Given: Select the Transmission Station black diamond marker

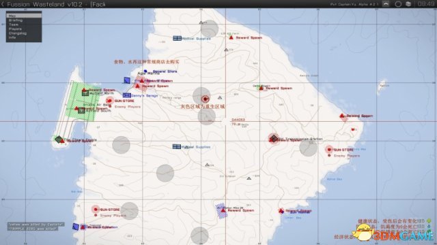Looking at the screenshot, I should (x=274, y=137).
